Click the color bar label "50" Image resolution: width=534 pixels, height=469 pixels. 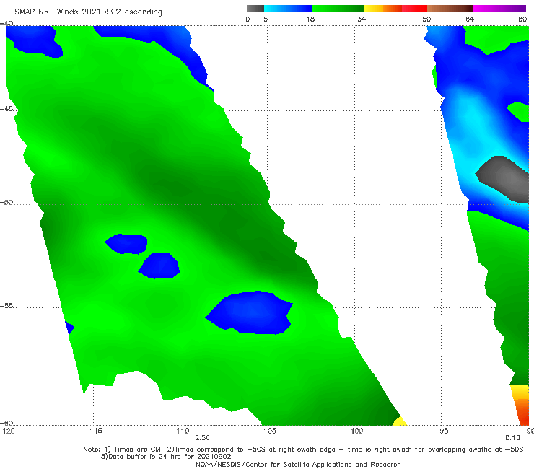426,19
